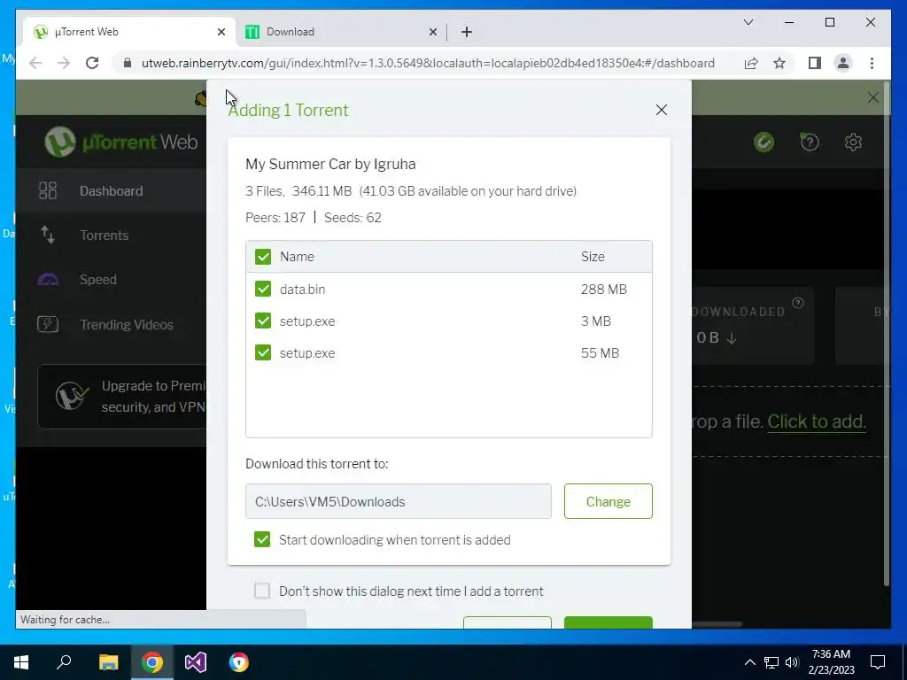Viewport: 907px width, 680px height.
Task: Click the green circular icon in the header
Action: click(764, 142)
